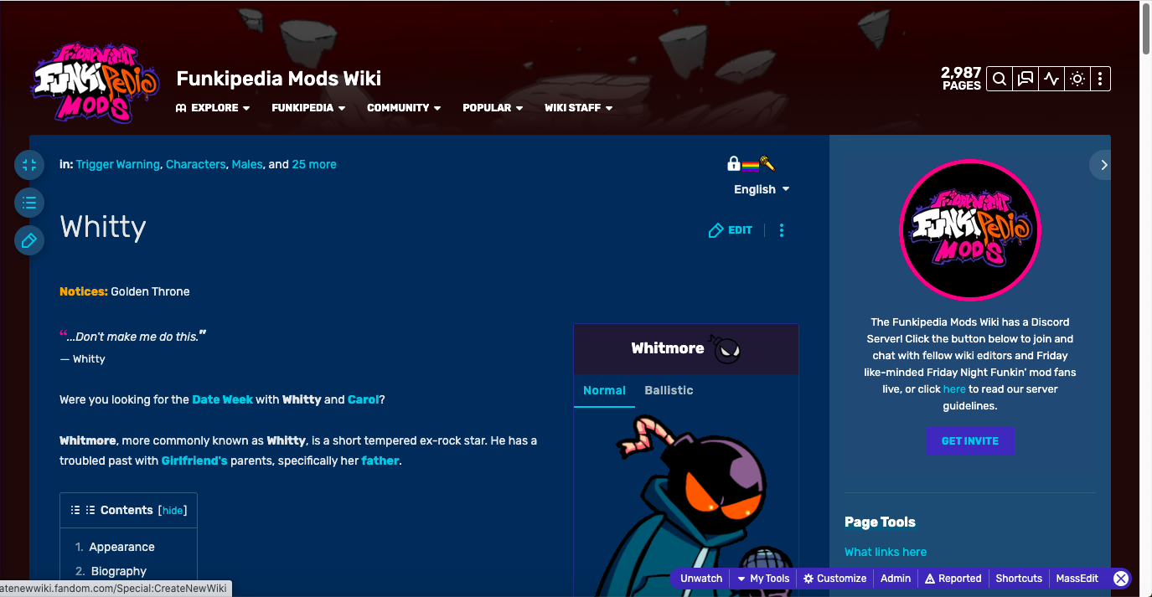Click the 2,987 PAGES counter

pos(961,79)
